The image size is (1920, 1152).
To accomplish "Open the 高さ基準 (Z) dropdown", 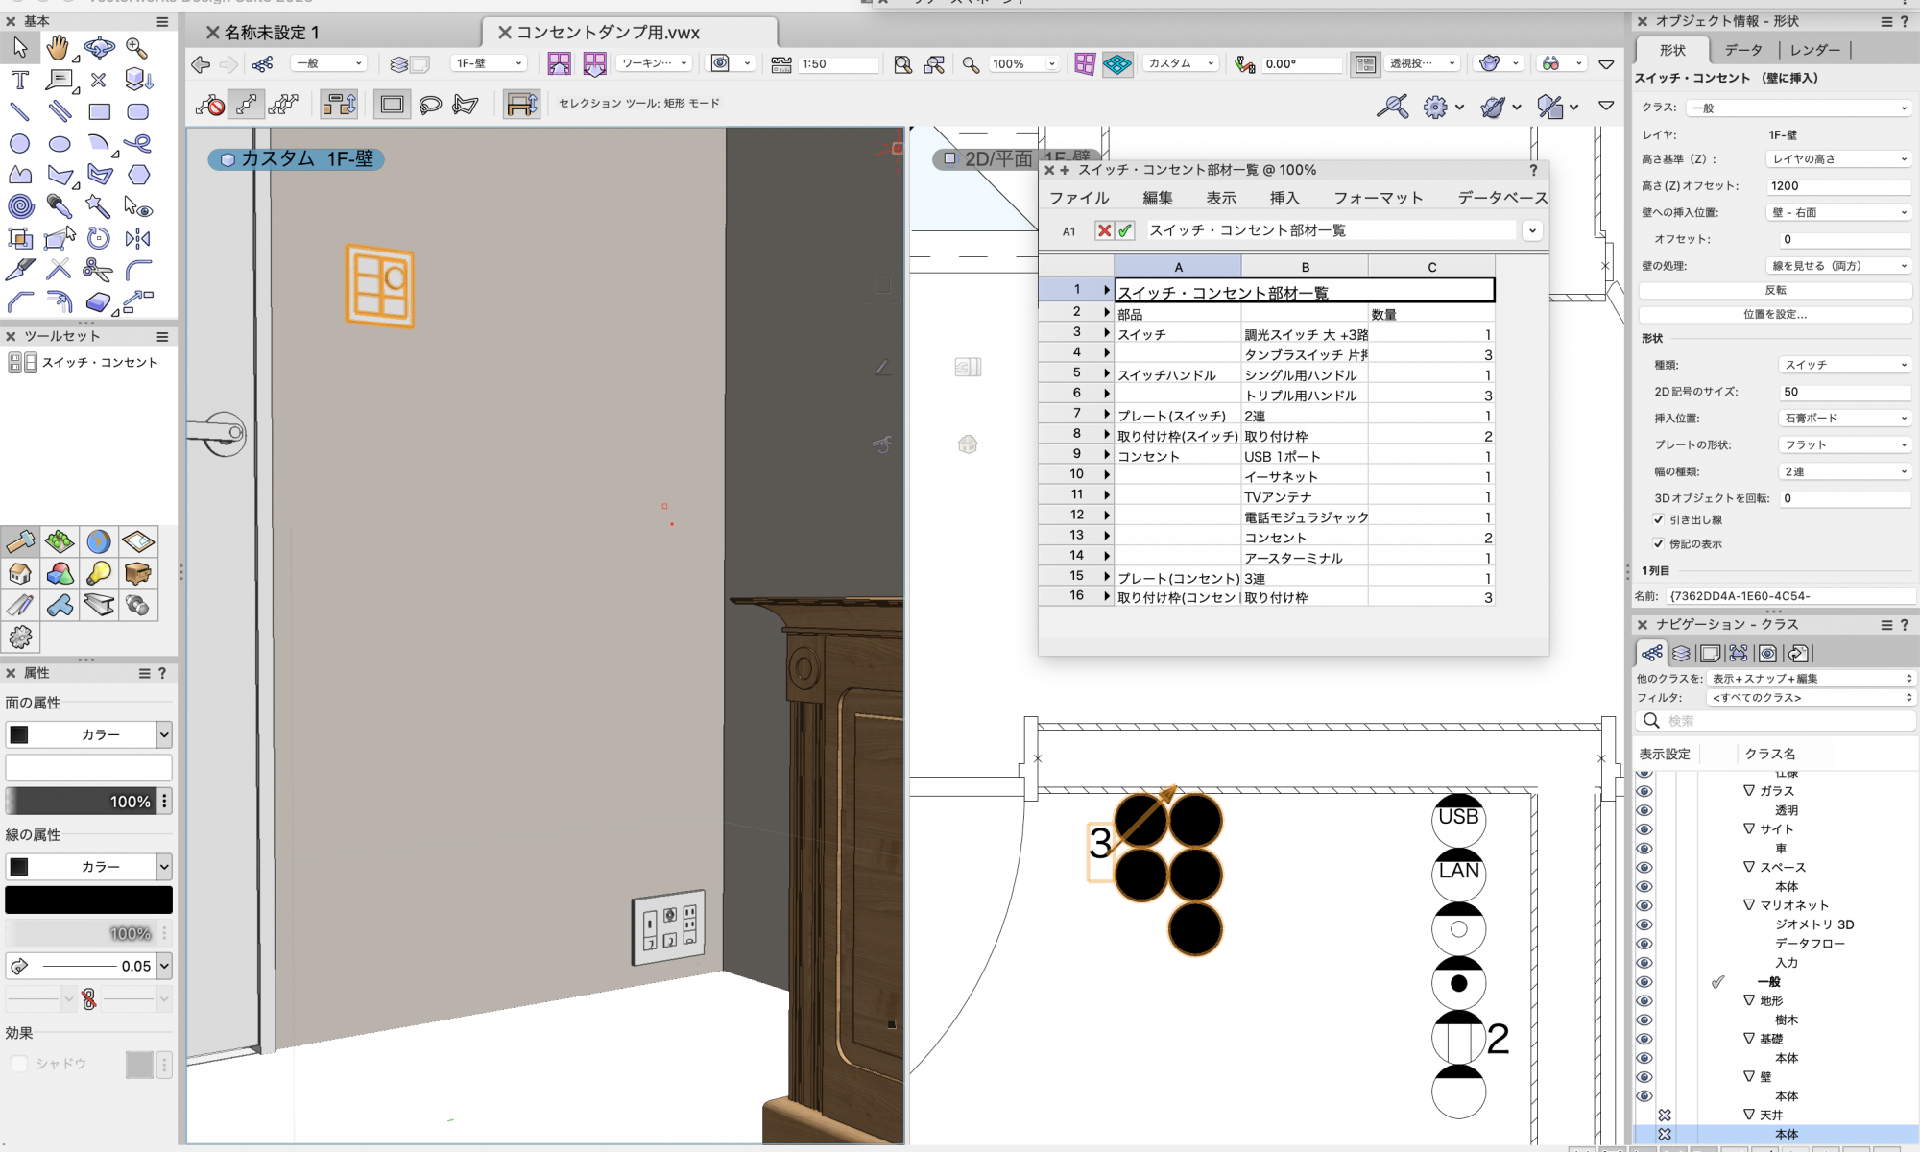I will coord(1838,159).
